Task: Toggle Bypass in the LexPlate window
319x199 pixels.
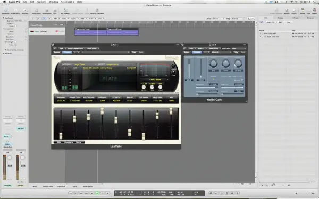Action: click(57, 52)
